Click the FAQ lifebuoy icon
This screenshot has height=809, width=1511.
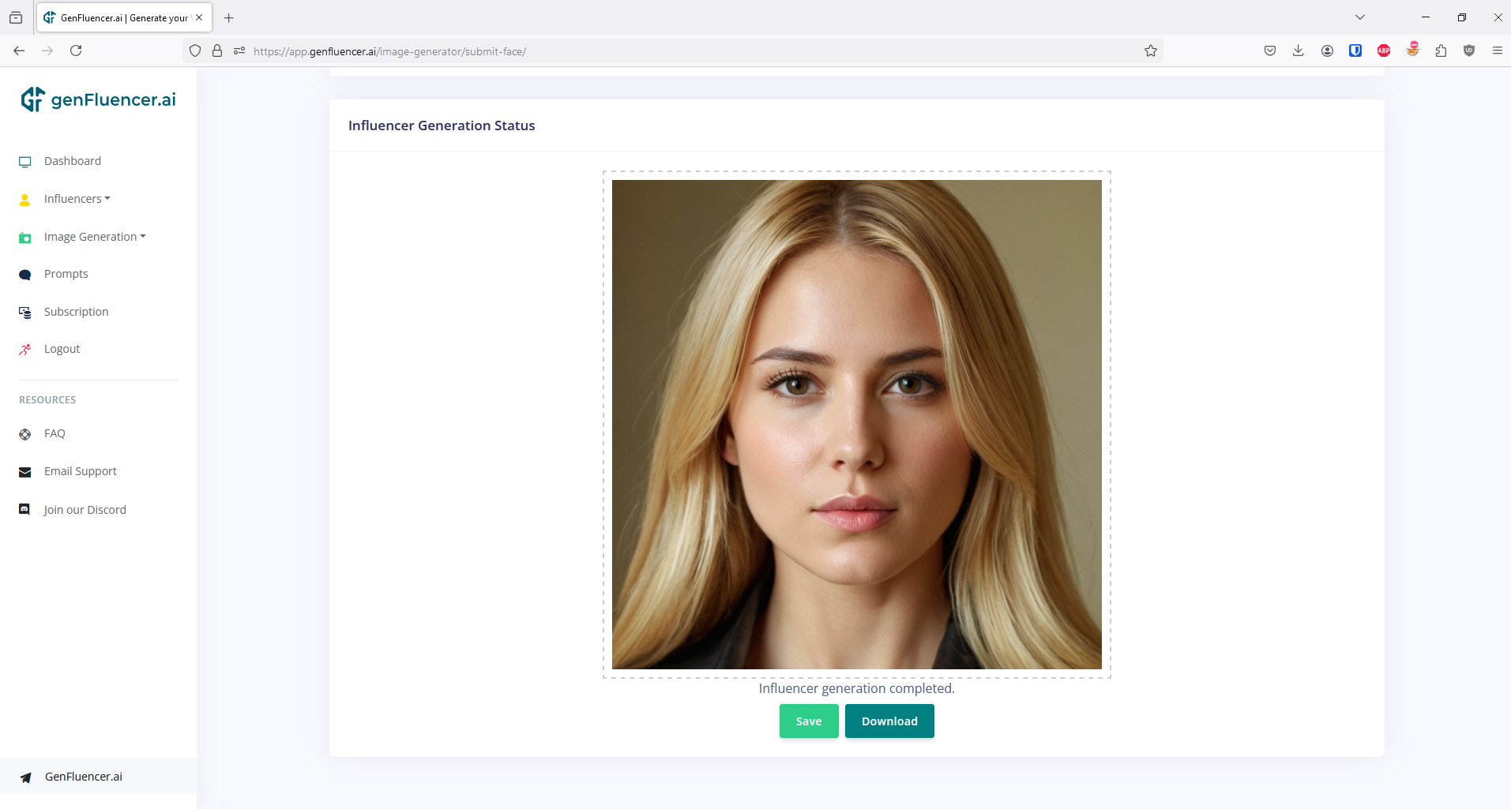coord(25,434)
